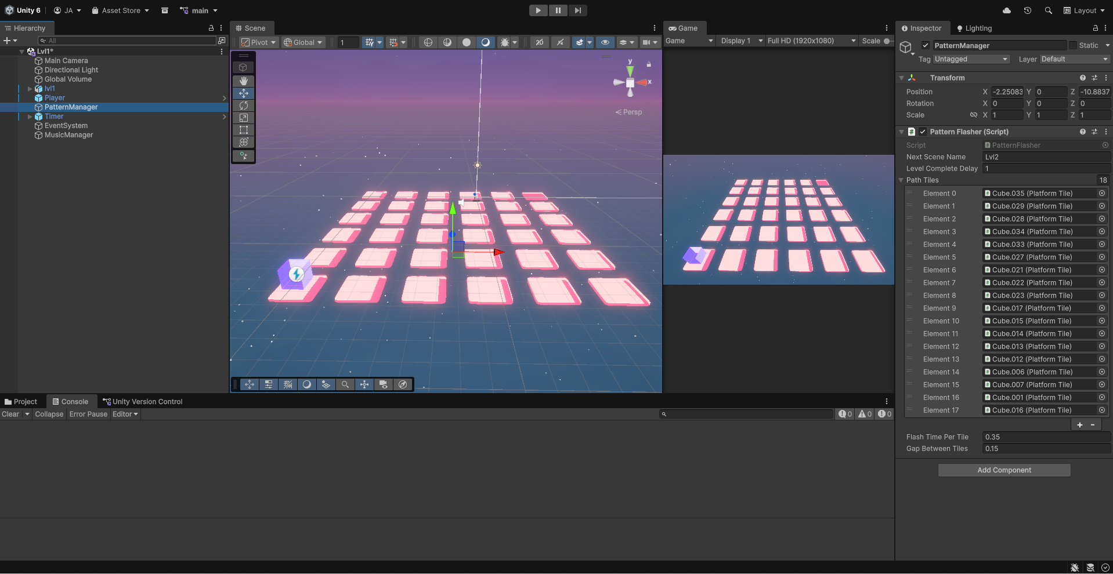Screen dimensions: 1113x574
Task: Click the Play button
Action: [538, 10]
